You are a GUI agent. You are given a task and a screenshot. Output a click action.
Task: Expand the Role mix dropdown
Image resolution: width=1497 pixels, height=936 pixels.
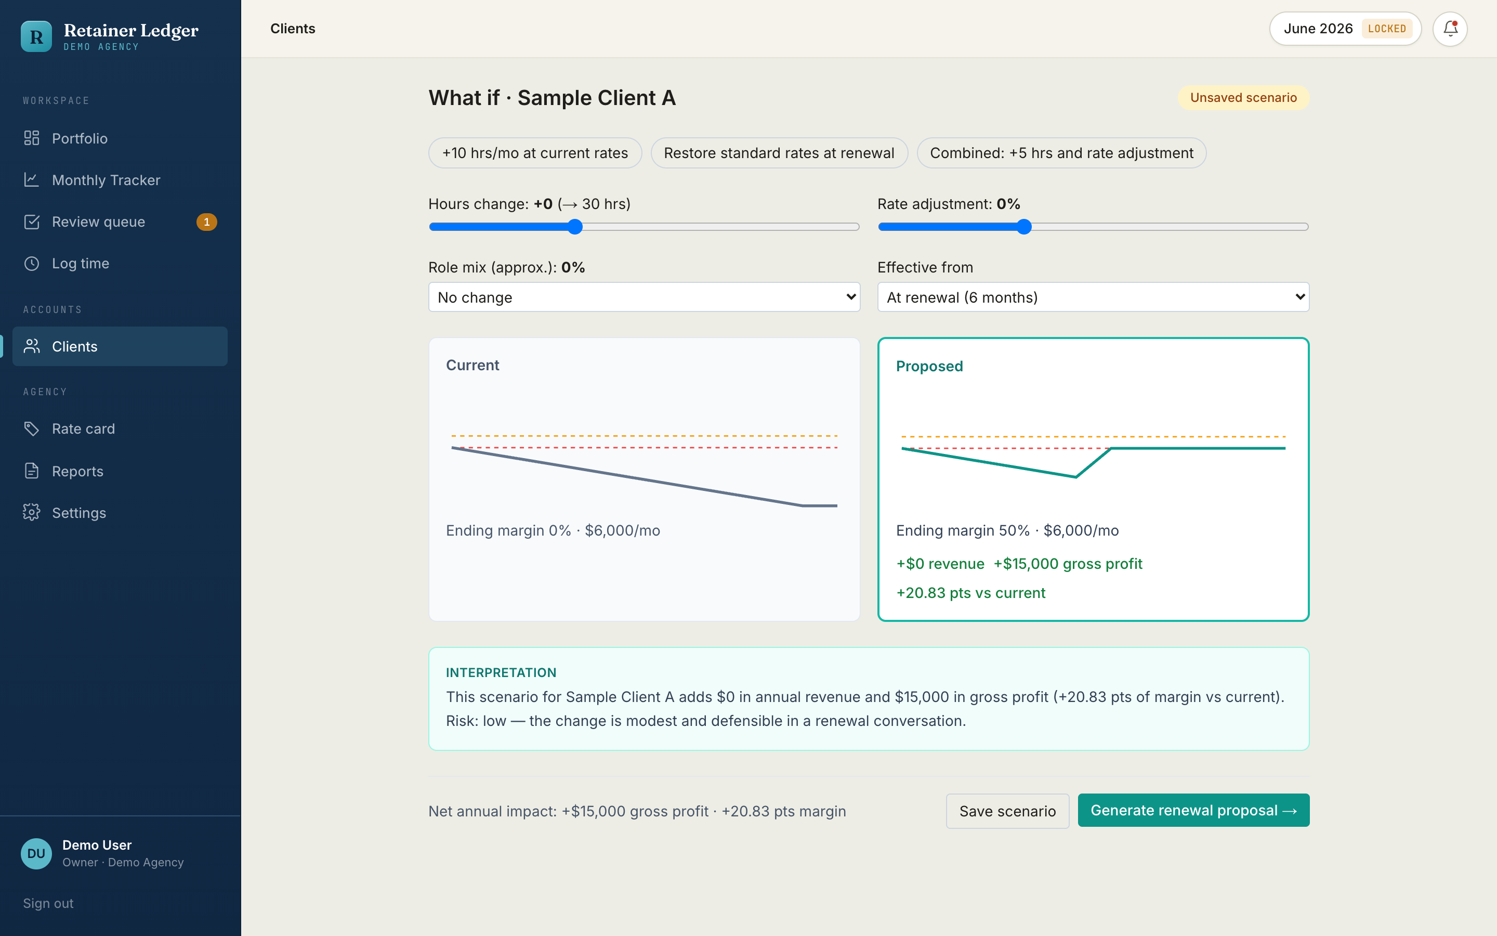644,297
